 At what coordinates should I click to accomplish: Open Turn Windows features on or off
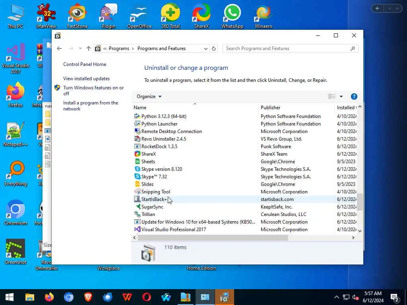tap(93, 91)
